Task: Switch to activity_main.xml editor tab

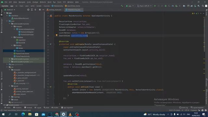Action: click(x=55, y=10)
